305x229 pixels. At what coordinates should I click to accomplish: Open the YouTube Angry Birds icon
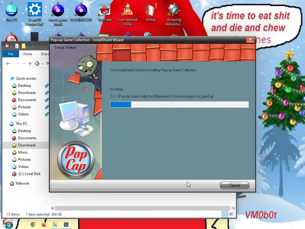pyautogui.click(x=105, y=12)
